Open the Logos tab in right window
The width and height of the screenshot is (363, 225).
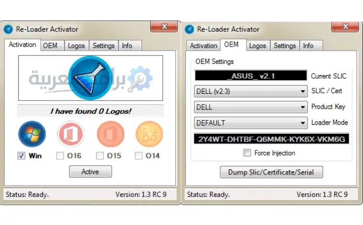[258, 46]
